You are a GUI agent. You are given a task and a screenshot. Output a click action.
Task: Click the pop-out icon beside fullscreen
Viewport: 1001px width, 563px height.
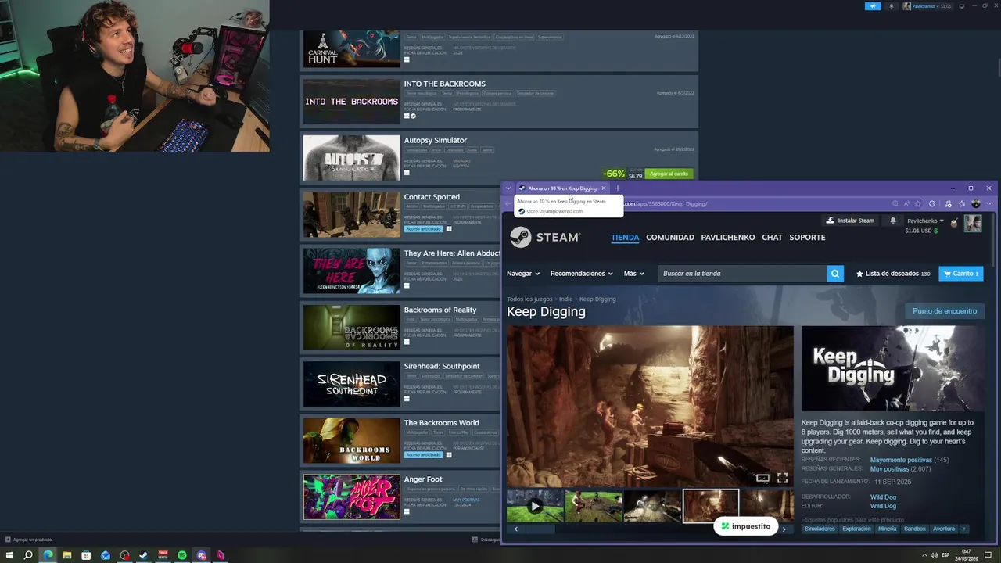point(762,479)
